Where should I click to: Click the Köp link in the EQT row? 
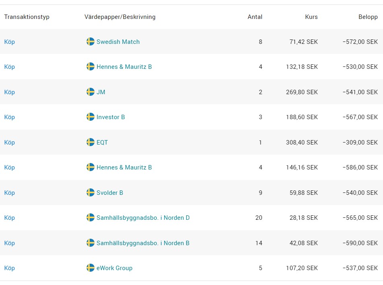point(10,142)
